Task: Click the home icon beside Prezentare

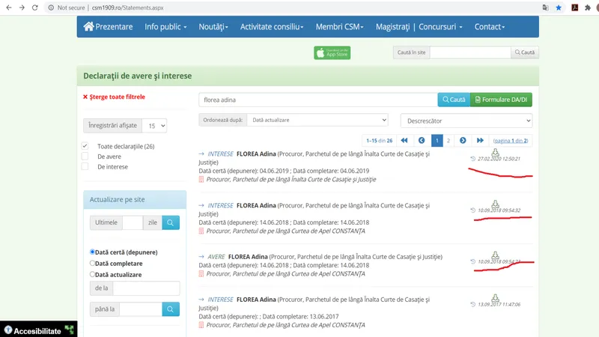Action: [x=89, y=27]
